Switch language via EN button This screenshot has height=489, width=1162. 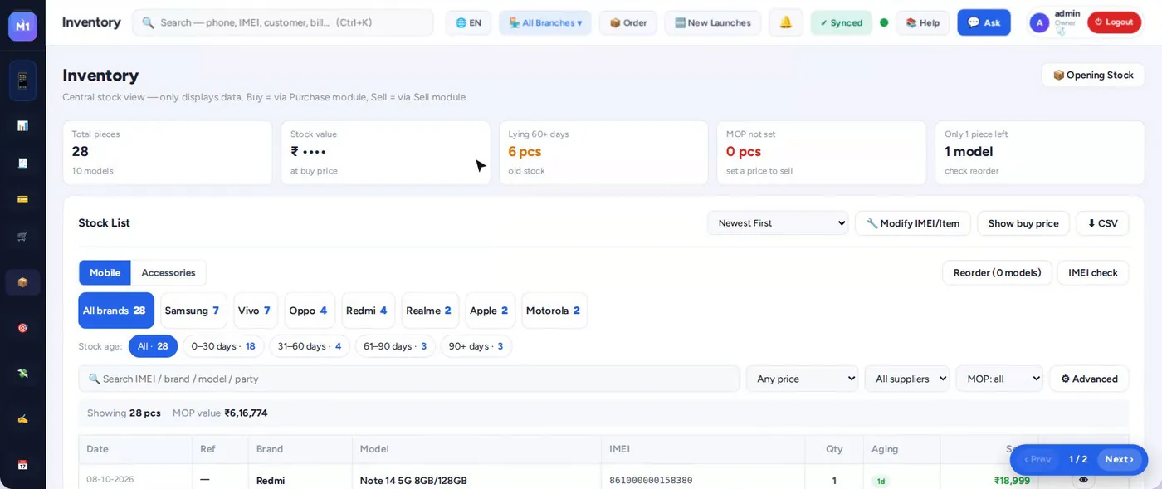pyautogui.click(x=468, y=22)
